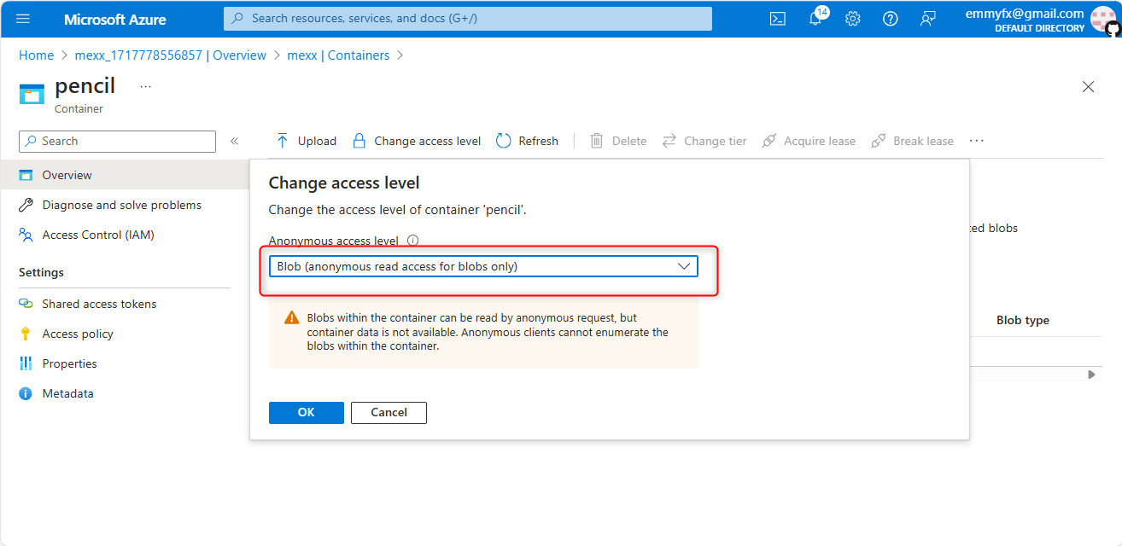The width and height of the screenshot is (1122, 546).
Task: Click the Delete toolbar item
Action: (618, 141)
